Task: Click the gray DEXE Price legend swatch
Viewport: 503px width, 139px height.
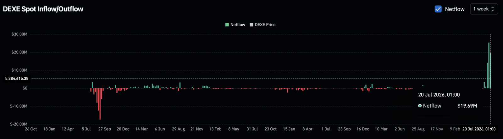Action: [251, 25]
